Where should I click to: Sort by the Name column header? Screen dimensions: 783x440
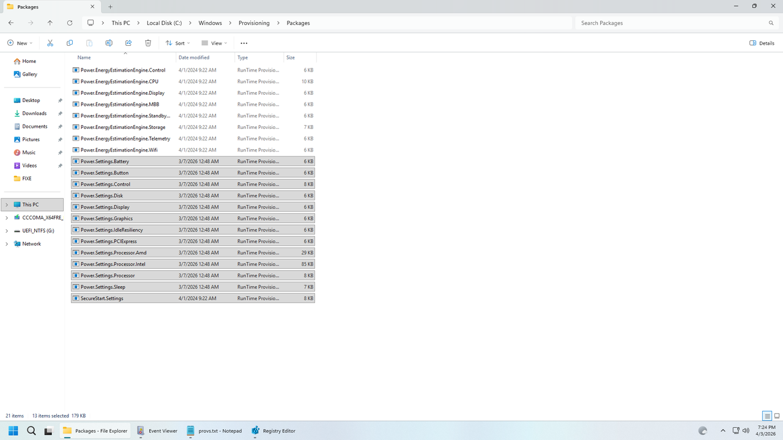tap(124, 57)
